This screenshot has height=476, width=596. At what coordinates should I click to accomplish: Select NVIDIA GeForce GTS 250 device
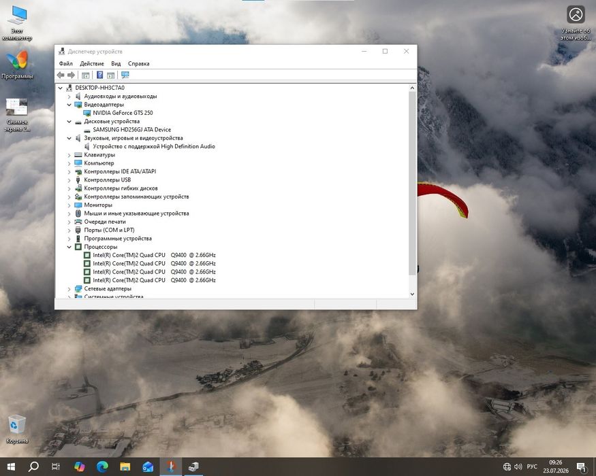coord(123,113)
